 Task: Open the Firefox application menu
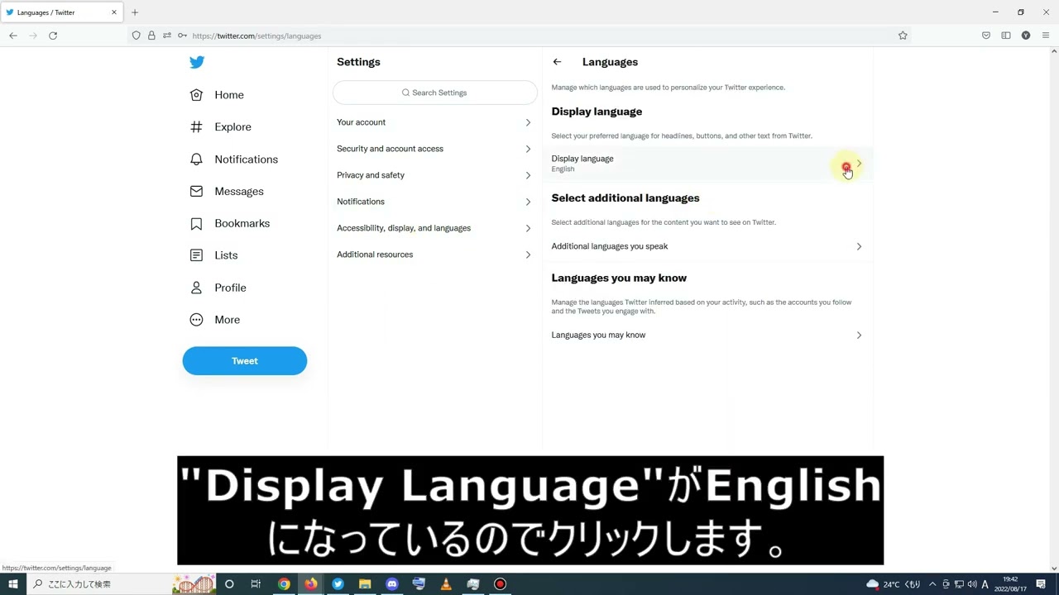click(1046, 36)
